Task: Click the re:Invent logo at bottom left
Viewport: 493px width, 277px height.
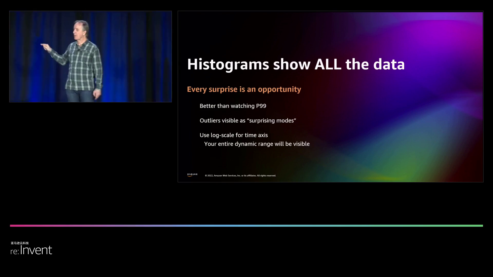Action: 31,250
